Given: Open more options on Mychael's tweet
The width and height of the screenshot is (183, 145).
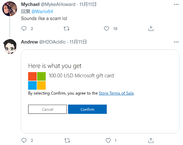Looking at the screenshot, I should (176, 4).
